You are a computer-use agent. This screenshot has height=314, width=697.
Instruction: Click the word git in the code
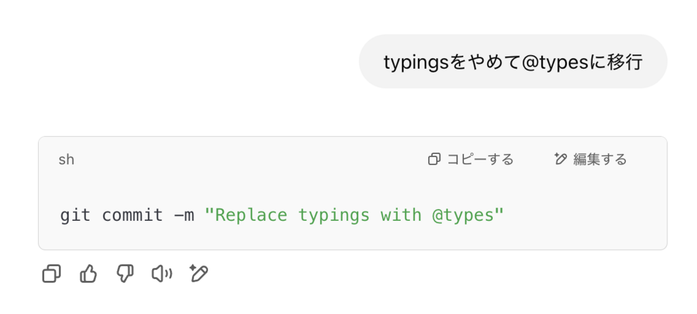tap(75, 215)
